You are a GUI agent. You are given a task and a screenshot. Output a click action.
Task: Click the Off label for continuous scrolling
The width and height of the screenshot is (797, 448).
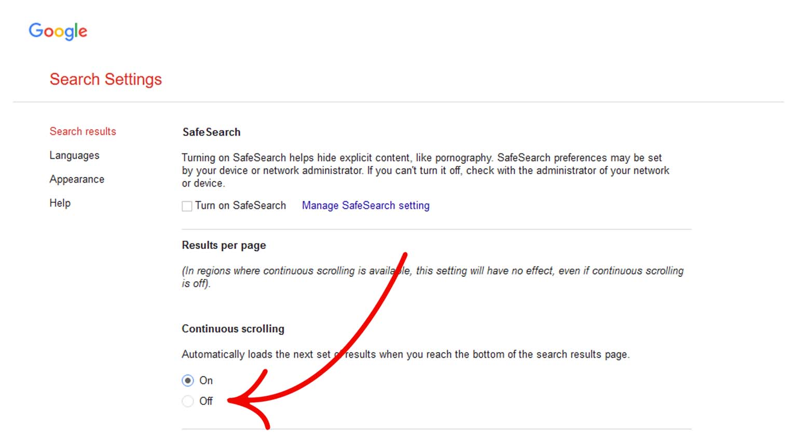coord(207,401)
